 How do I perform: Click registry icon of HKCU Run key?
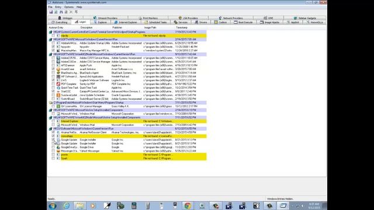coord(51,128)
